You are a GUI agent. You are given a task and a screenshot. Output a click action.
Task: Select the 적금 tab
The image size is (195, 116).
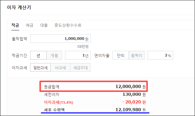(15, 25)
